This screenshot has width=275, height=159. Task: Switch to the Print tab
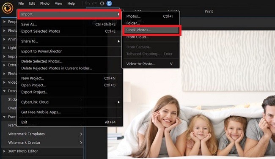point(209,11)
